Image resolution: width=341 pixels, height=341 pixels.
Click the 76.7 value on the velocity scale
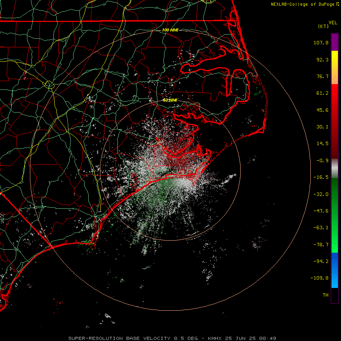[322, 76]
